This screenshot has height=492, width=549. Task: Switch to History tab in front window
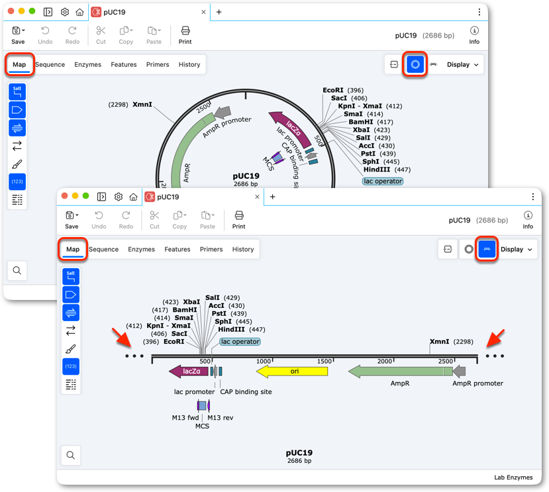tap(243, 250)
